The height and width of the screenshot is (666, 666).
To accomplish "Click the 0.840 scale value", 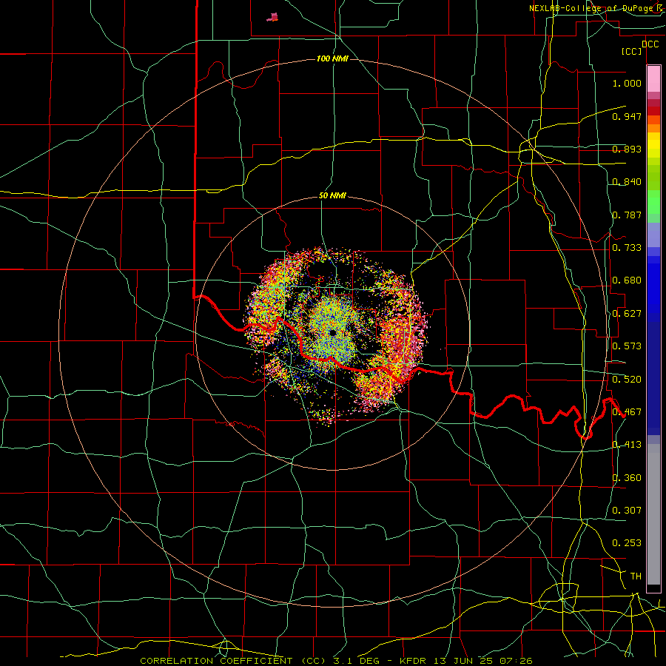I will [x=627, y=182].
